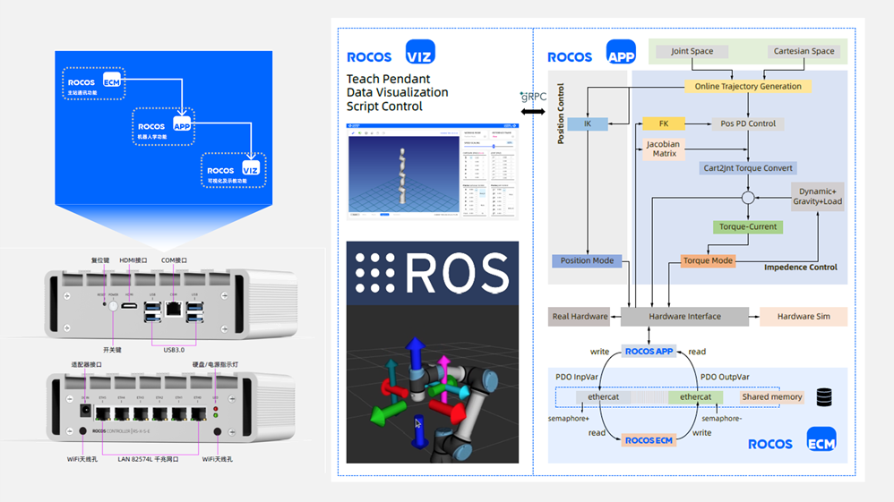The width and height of the screenshot is (894, 502).
Task: Click the Teach Pendant text line
Action: (388, 80)
